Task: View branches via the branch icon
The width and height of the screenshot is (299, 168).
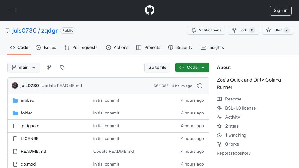Action: (49, 68)
